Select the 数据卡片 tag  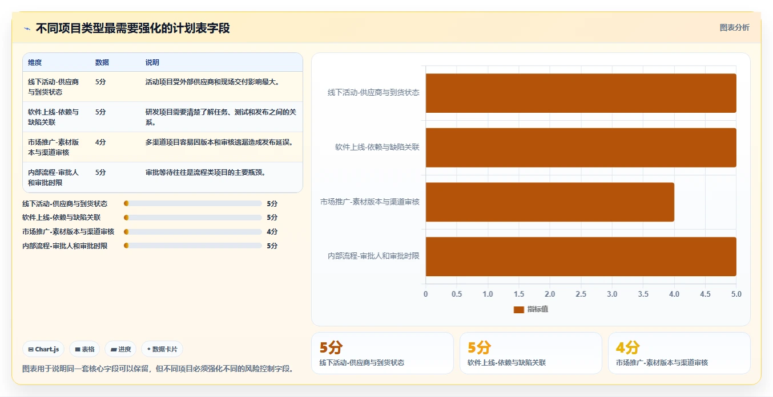pyautogui.click(x=162, y=349)
